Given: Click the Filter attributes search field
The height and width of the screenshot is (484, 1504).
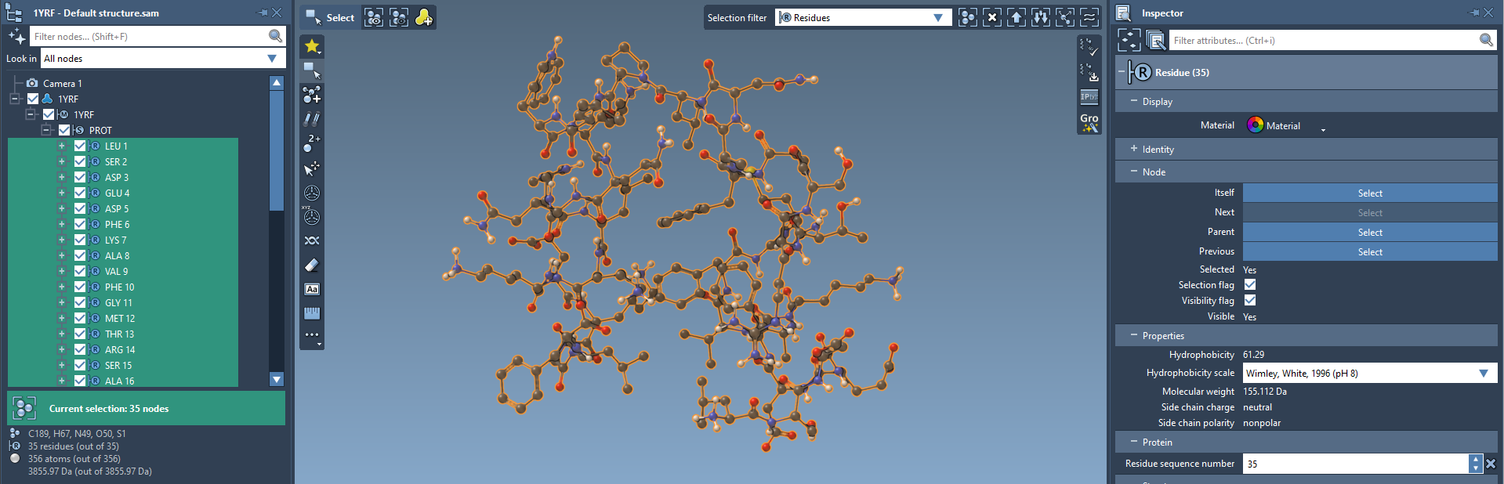Looking at the screenshot, I should pyautogui.click(x=1322, y=40).
